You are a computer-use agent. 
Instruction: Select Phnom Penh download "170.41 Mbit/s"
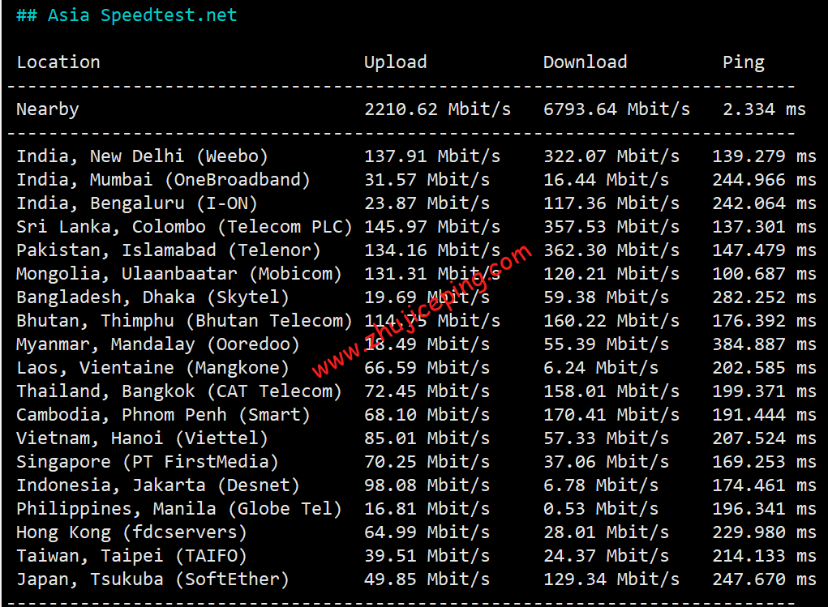(x=611, y=415)
